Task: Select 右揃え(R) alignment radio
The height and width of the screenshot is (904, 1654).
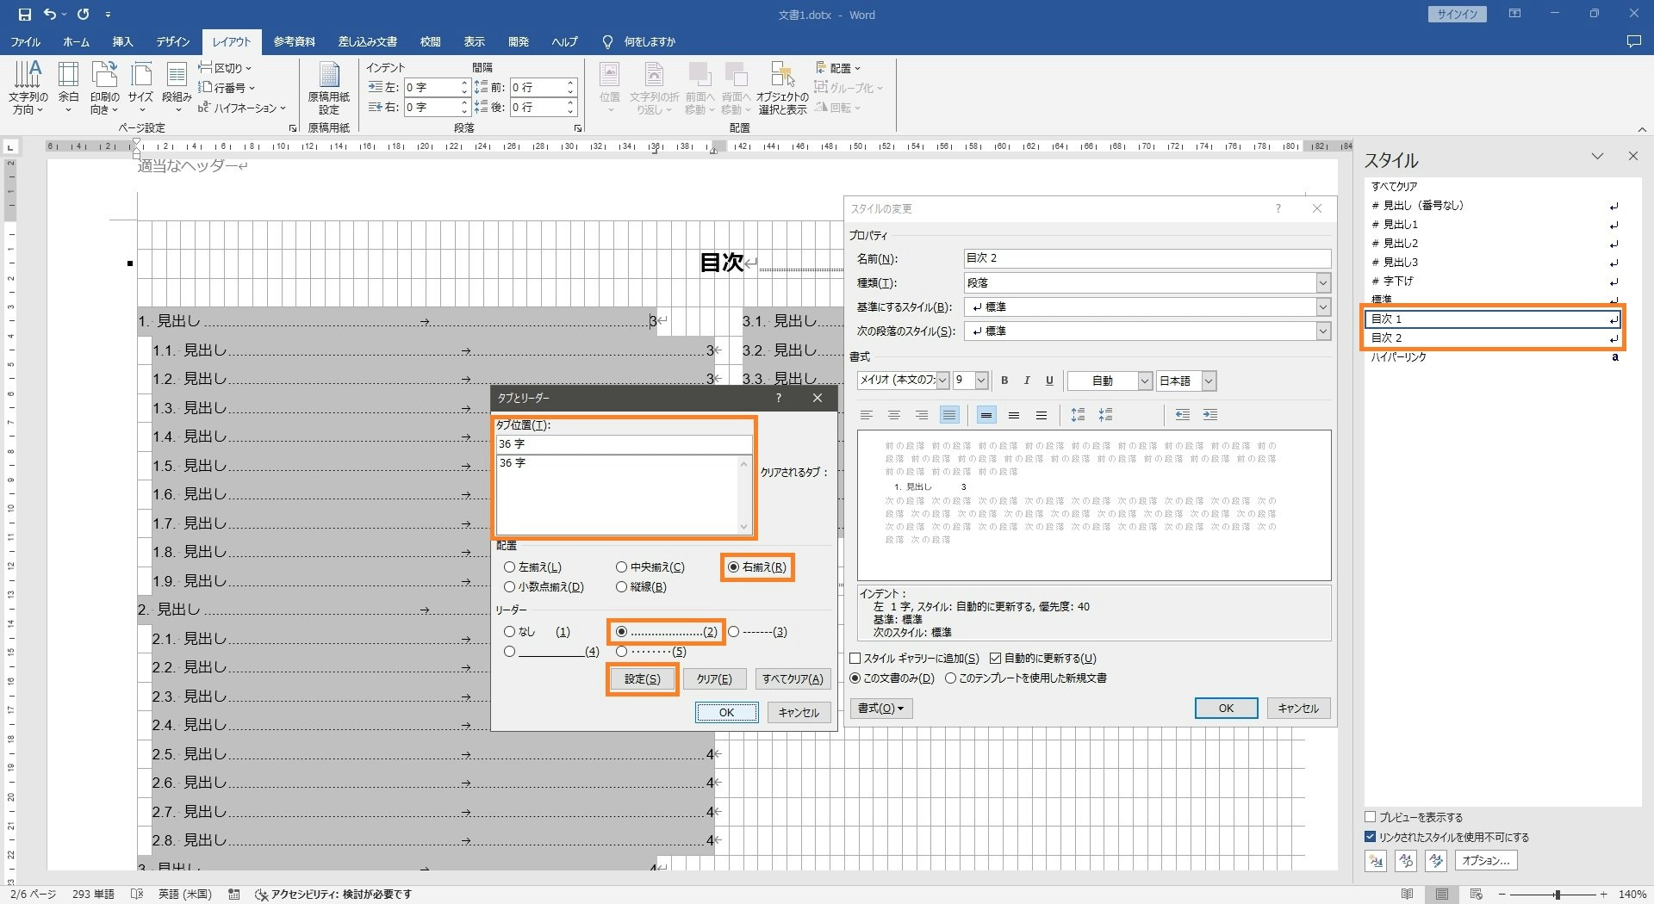Action: coord(733,567)
